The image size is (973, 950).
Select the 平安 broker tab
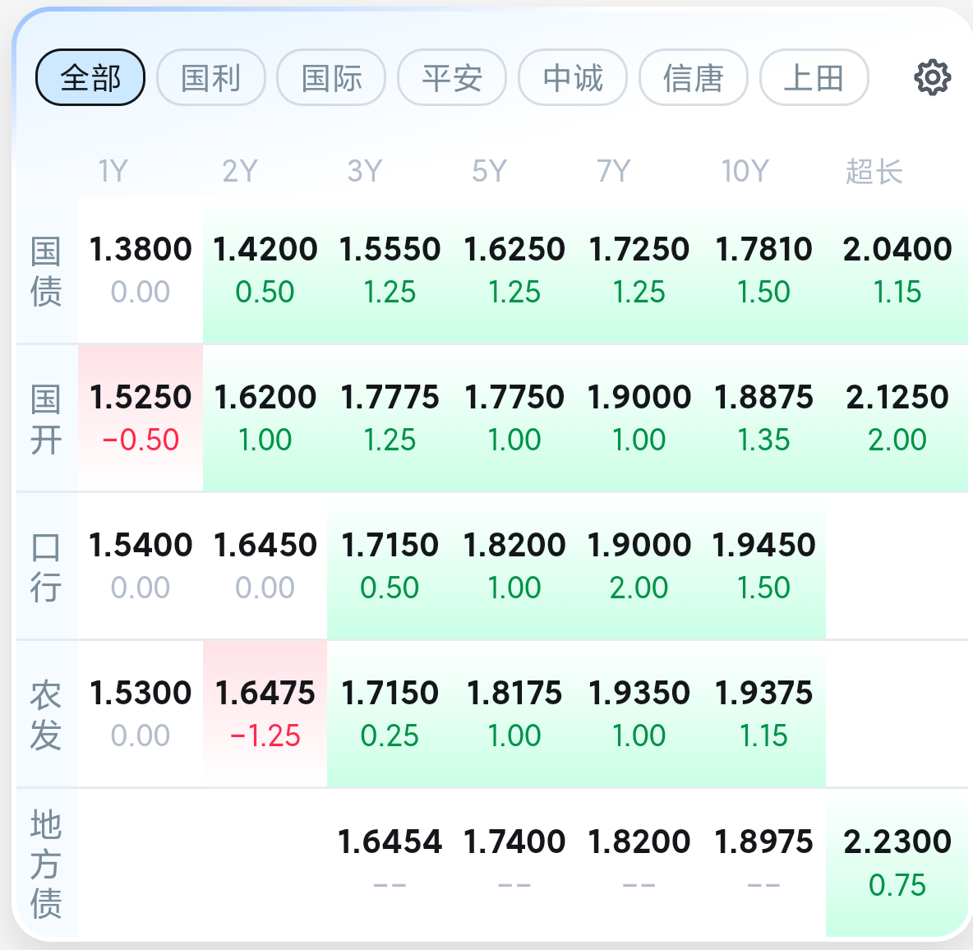452,78
